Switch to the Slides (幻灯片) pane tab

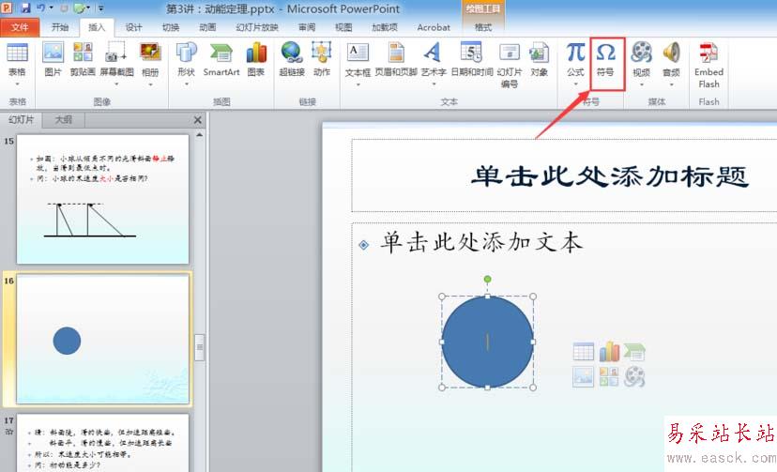point(22,120)
